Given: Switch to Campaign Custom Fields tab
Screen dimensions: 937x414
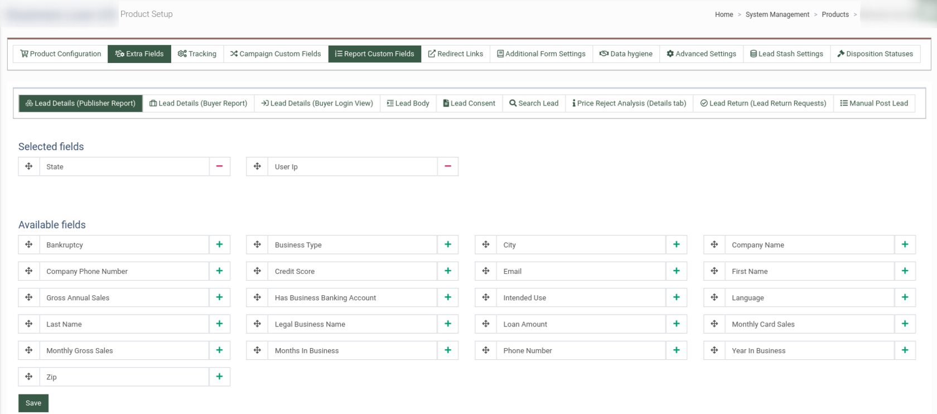Looking at the screenshot, I should tap(276, 54).
